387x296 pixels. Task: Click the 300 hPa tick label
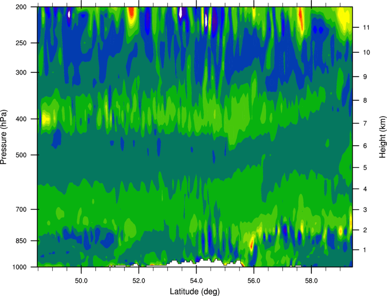click(21, 72)
